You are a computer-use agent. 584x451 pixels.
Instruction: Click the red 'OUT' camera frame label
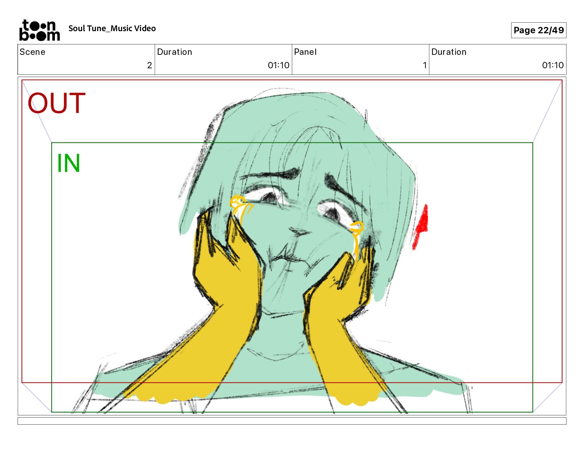point(57,103)
